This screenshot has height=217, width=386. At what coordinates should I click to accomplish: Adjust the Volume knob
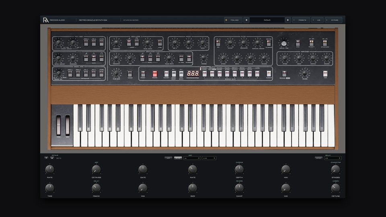[305, 73]
